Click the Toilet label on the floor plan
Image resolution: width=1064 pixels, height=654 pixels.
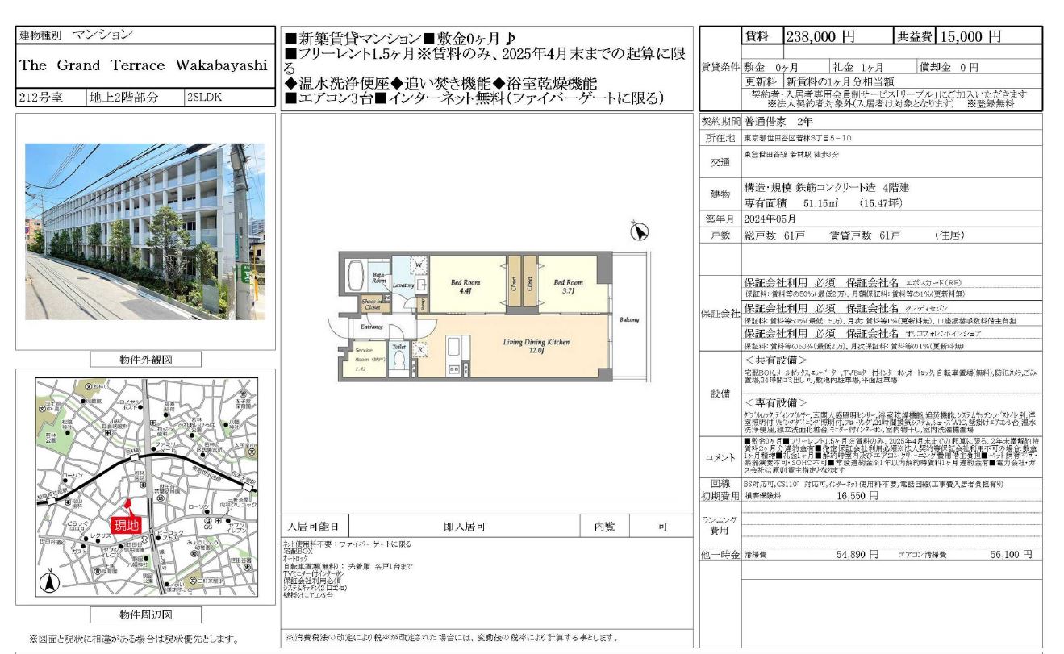tap(398, 348)
